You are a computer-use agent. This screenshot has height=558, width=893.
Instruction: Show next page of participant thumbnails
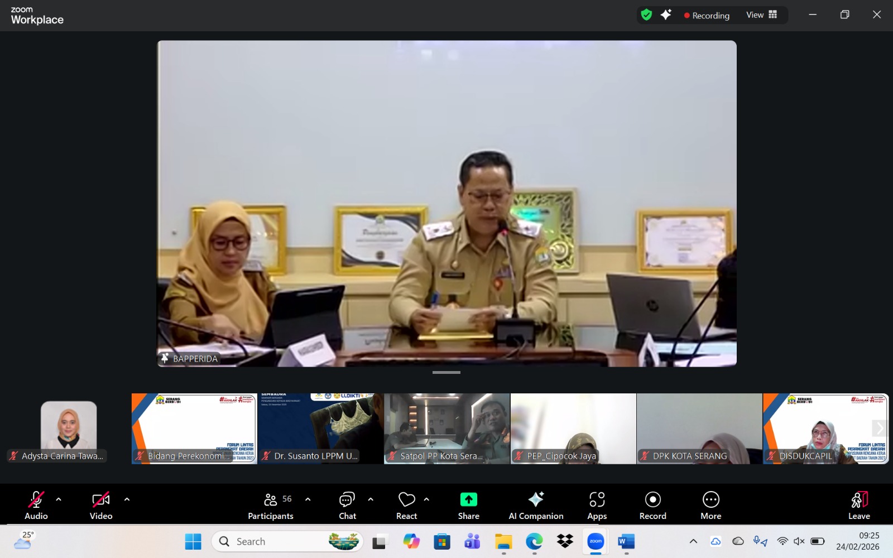coord(880,428)
